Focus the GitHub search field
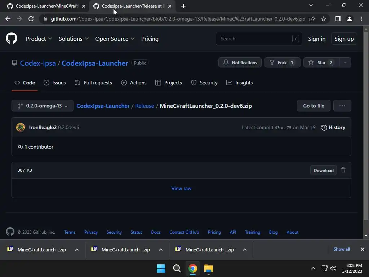The image size is (369, 277). click(x=259, y=39)
